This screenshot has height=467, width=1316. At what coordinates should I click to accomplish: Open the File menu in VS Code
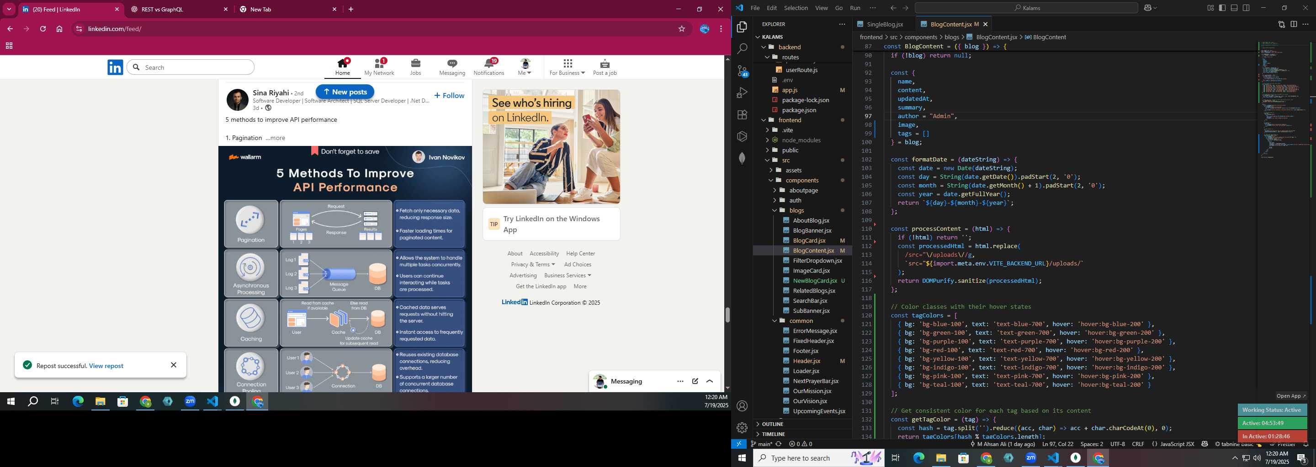755,8
